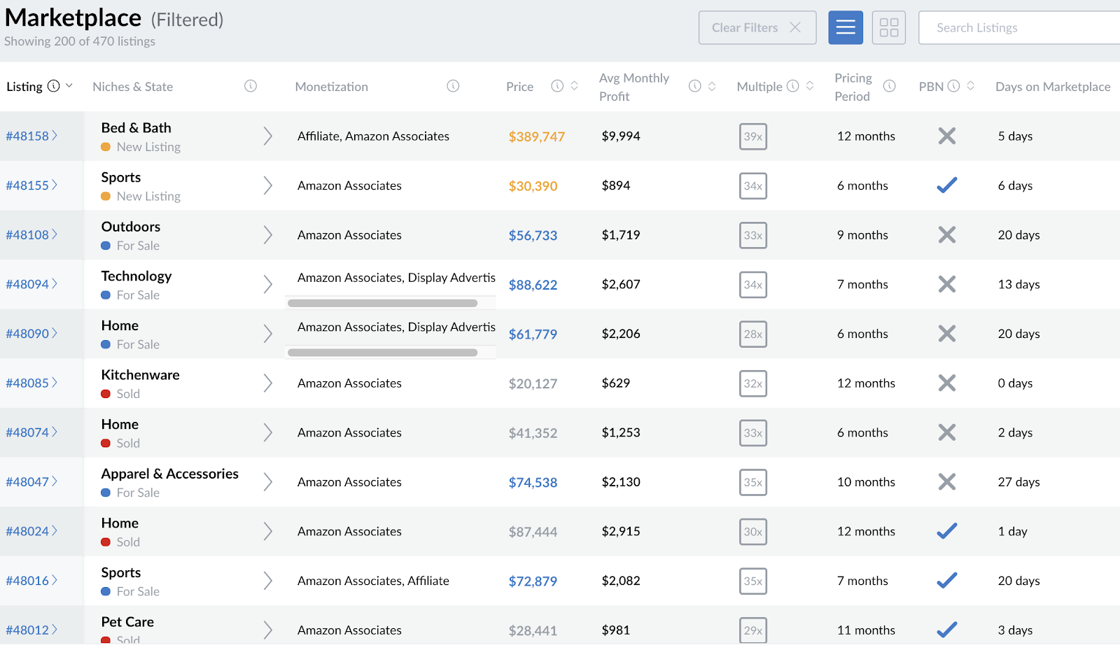Viewport: 1120px width, 650px height.
Task: Sort by Avg Monthly Profit arrows
Action: (x=711, y=86)
